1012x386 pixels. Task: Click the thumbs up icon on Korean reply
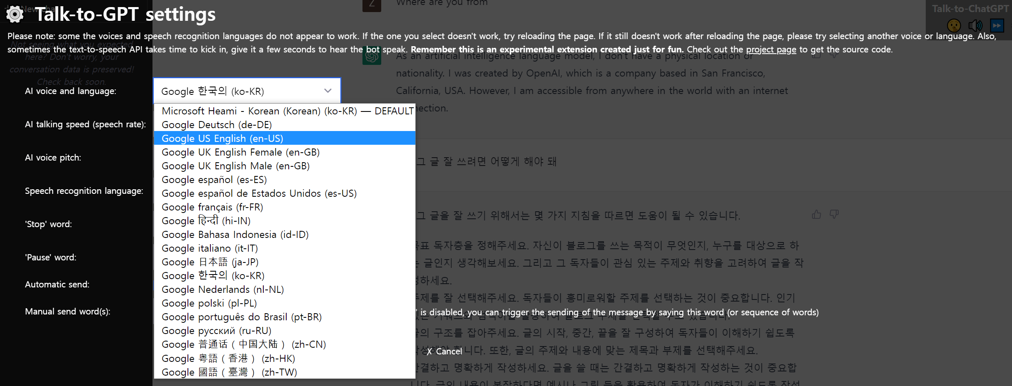click(816, 215)
